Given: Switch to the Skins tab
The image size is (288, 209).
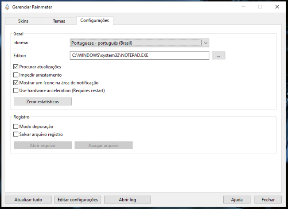Looking at the screenshot, I should click(x=23, y=21).
